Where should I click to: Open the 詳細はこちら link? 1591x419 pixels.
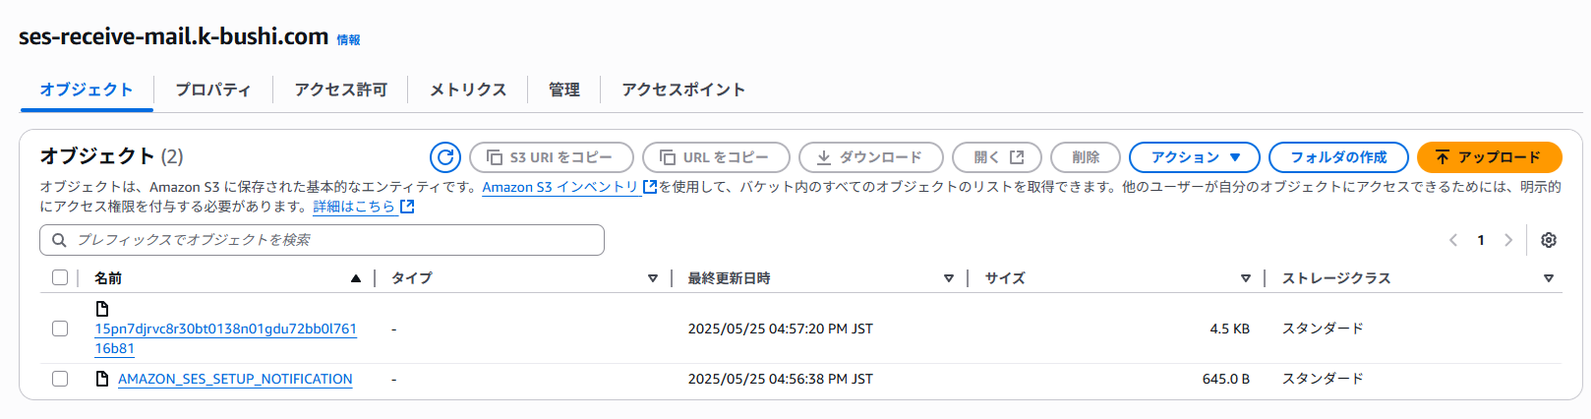click(364, 207)
